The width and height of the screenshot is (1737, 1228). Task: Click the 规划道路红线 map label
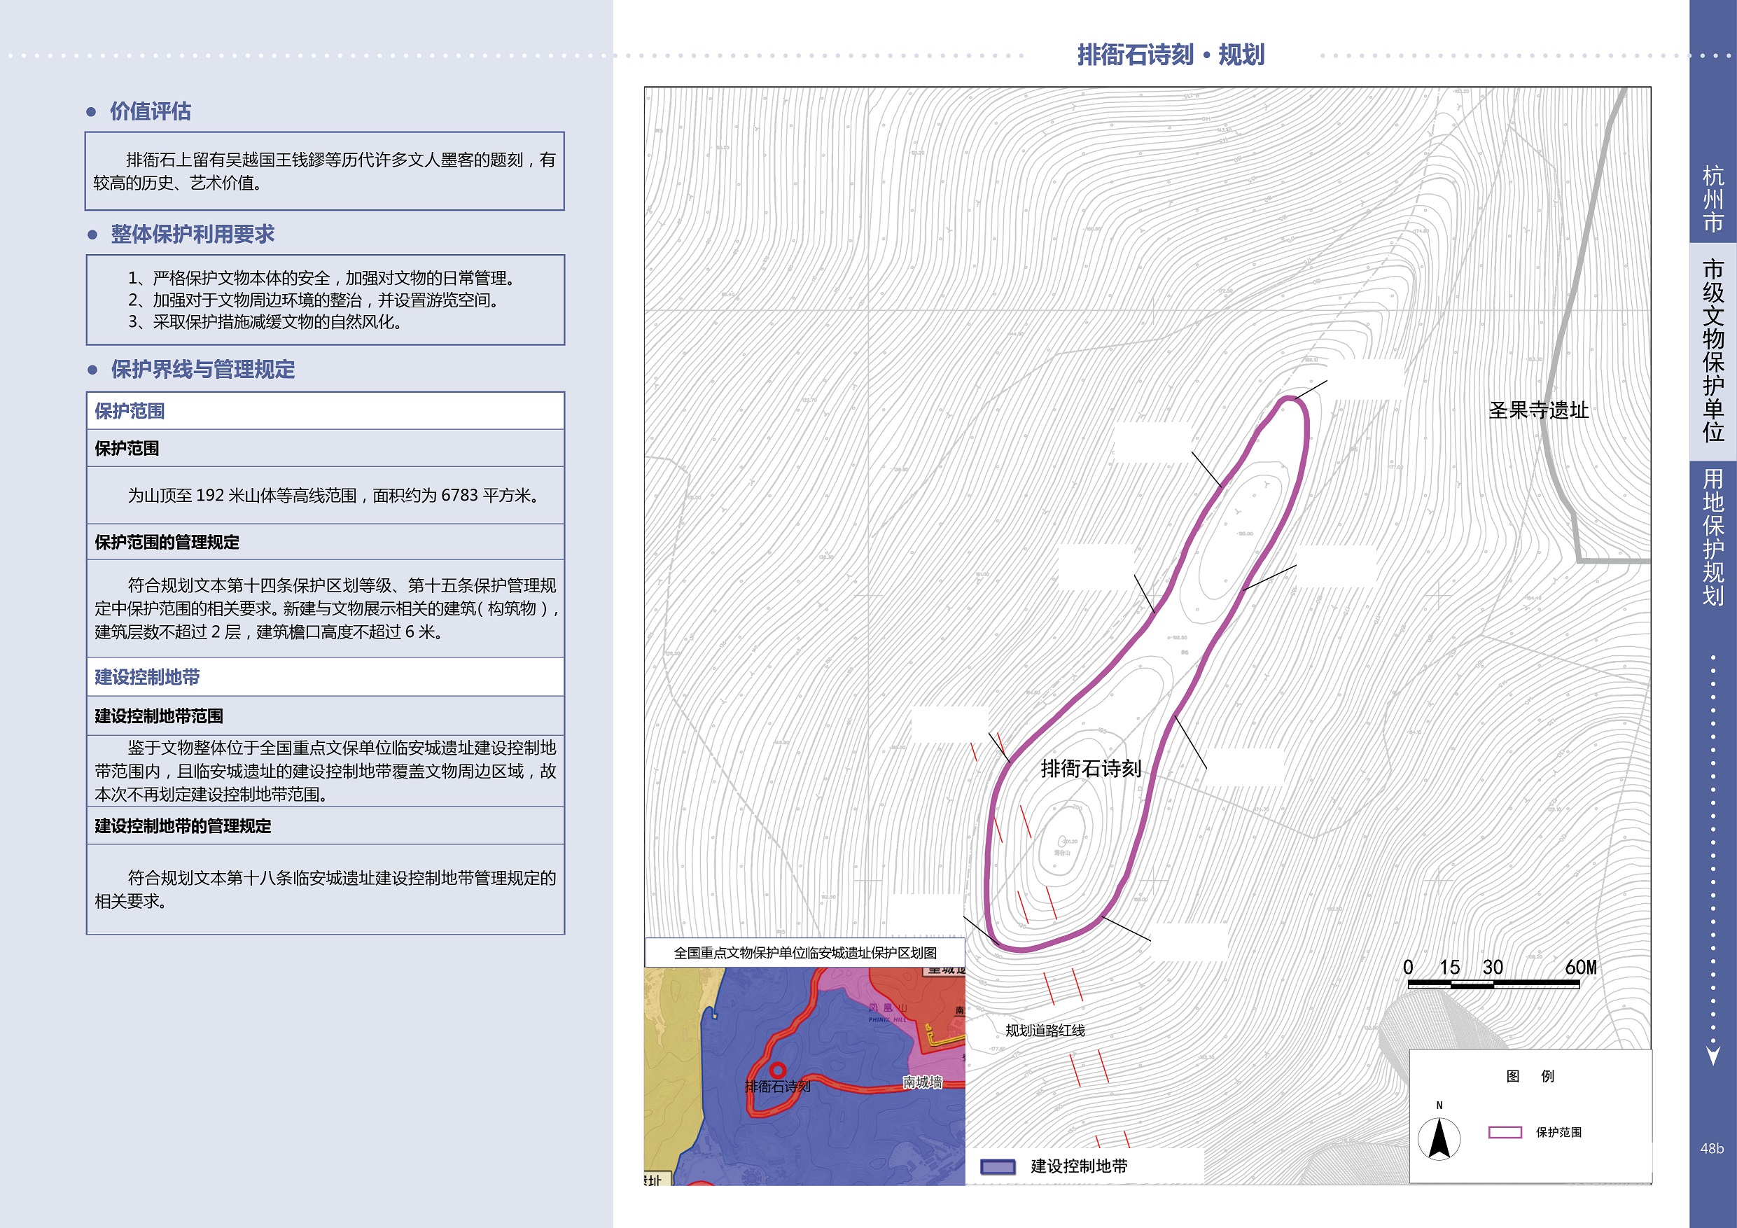tap(1045, 1031)
